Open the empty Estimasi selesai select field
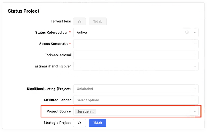Viewport: 207px width, 132px height. (x=129, y=55)
